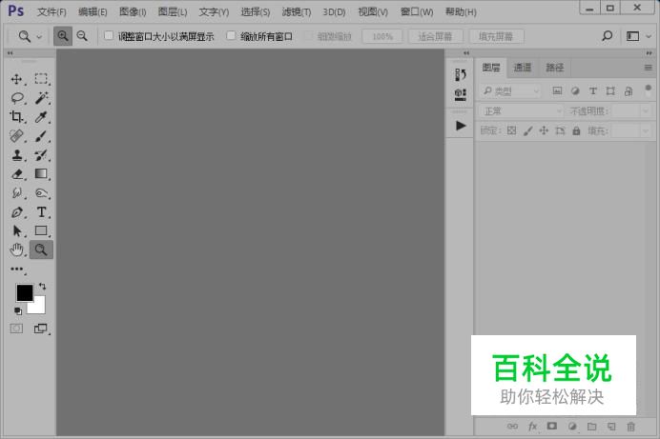Select the Clone Stamp tool

click(17, 155)
